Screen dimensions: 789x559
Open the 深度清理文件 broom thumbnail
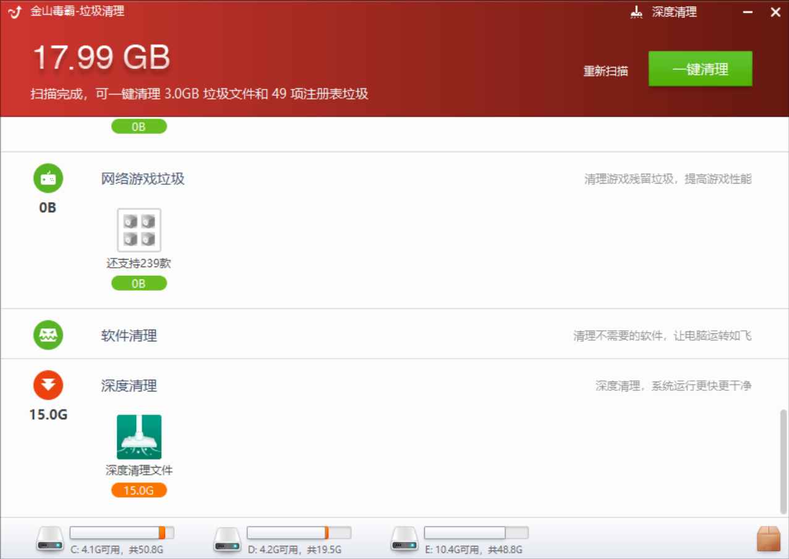pyautogui.click(x=139, y=437)
